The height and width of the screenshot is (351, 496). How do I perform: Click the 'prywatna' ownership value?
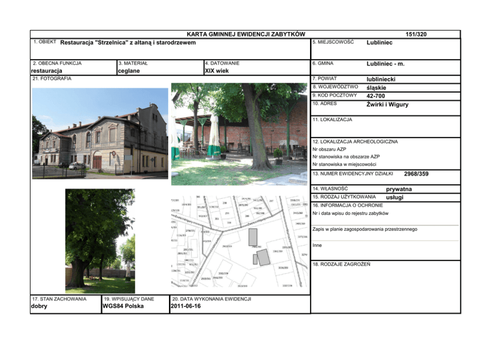(x=399, y=189)
